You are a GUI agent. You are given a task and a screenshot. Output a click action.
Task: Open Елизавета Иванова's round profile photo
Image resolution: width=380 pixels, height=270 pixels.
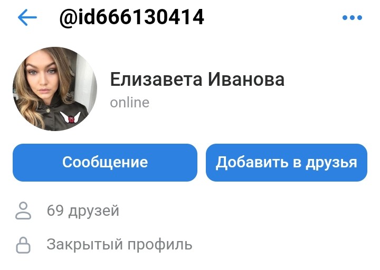pos(55,89)
